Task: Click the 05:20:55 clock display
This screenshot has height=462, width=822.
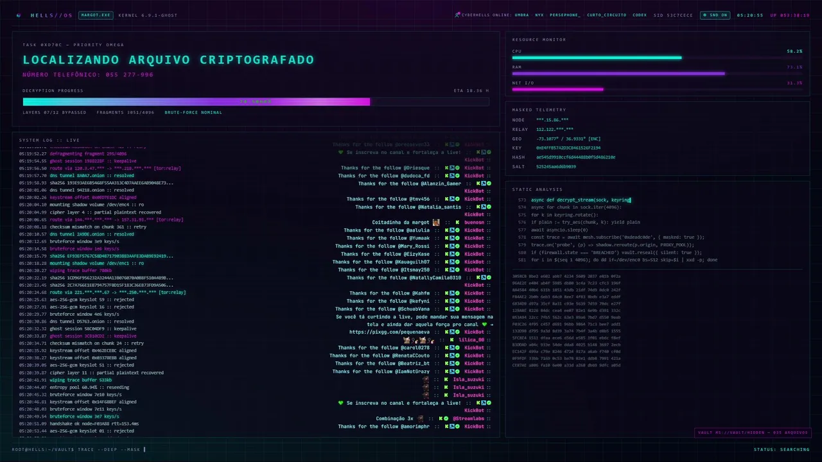Action: tap(749, 15)
